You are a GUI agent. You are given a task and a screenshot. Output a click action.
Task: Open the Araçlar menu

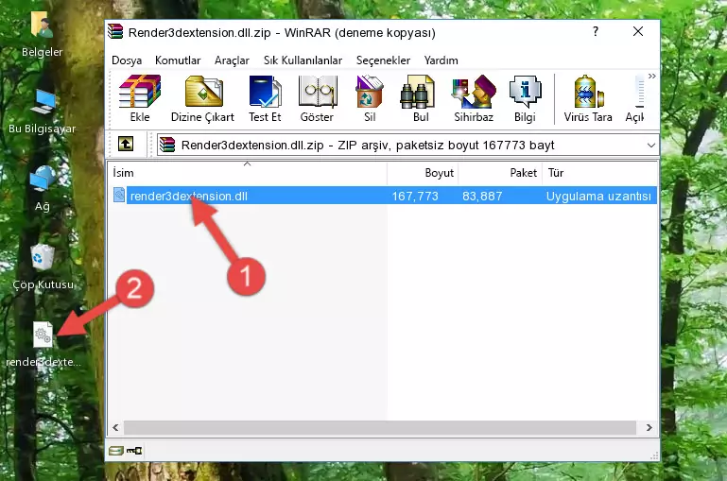coord(232,60)
